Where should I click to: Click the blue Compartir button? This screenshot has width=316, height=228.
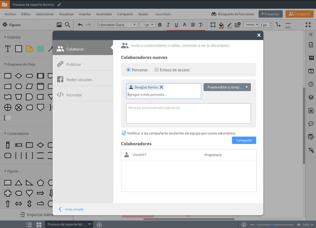pos(244,140)
